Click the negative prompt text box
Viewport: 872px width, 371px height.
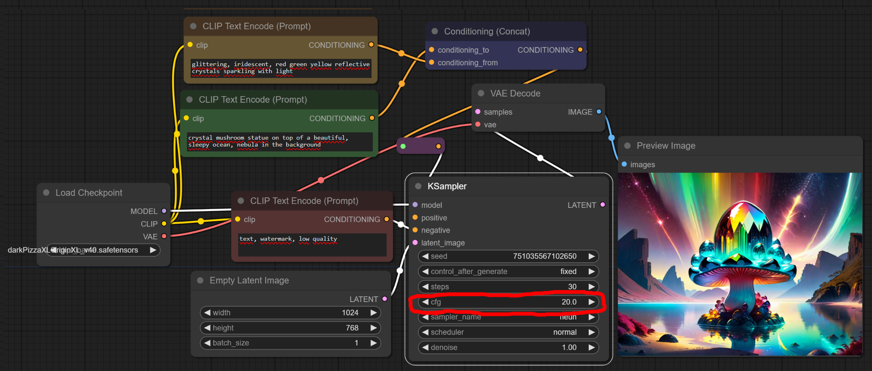pos(312,244)
